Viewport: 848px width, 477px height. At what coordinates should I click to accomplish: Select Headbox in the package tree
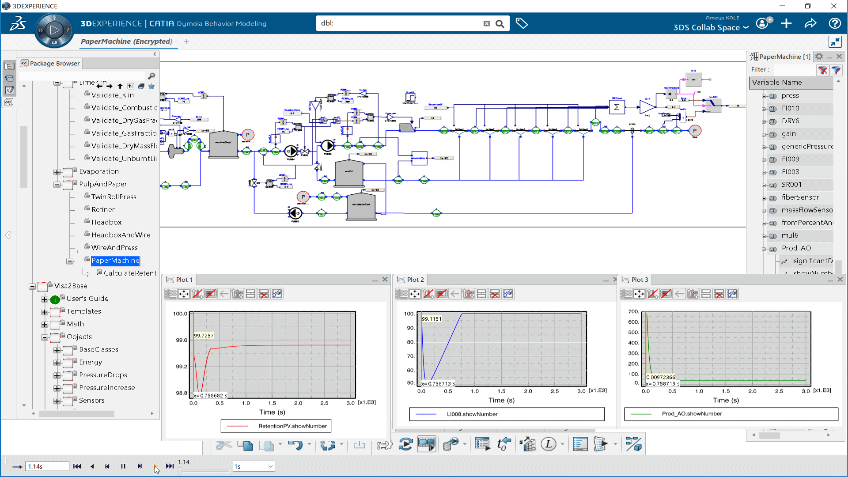[x=106, y=222]
